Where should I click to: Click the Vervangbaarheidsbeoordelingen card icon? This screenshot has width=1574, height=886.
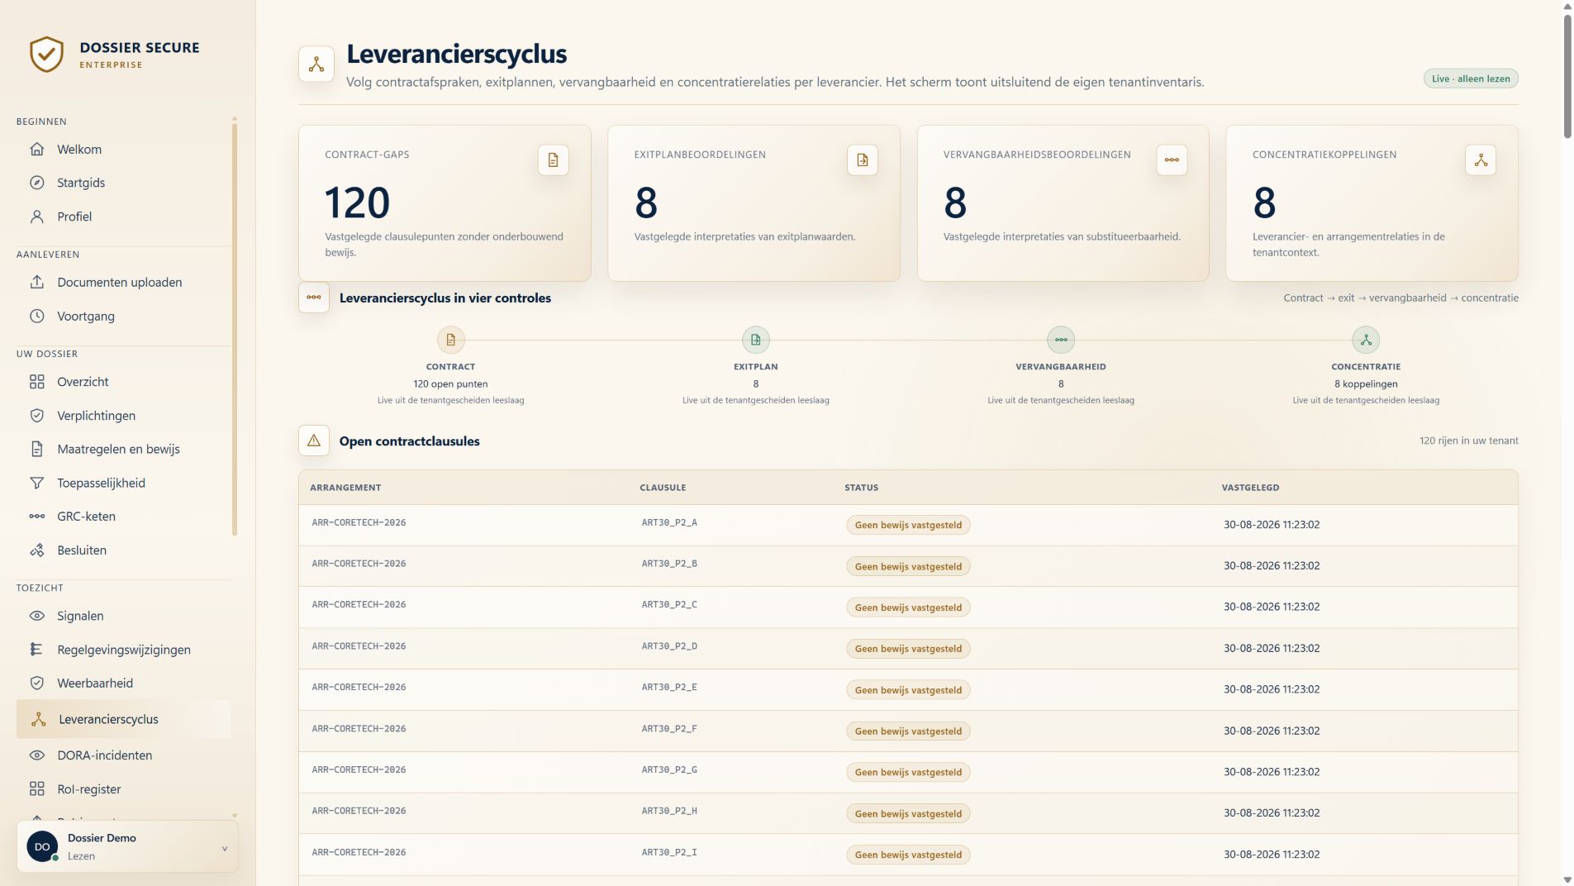coord(1171,160)
